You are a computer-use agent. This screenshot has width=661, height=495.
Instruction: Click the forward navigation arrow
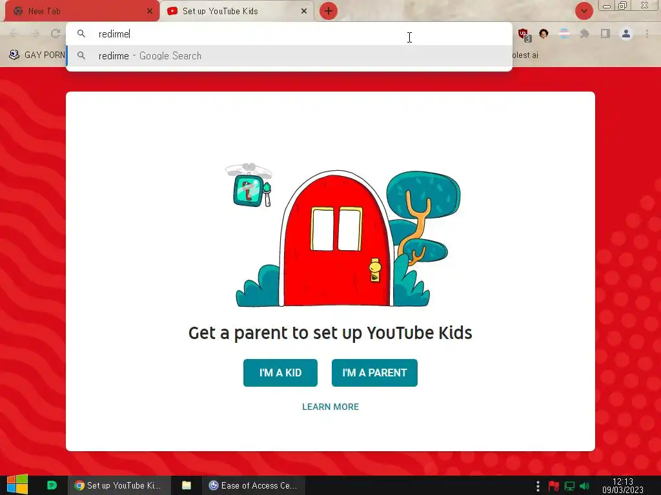tap(35, 34)
